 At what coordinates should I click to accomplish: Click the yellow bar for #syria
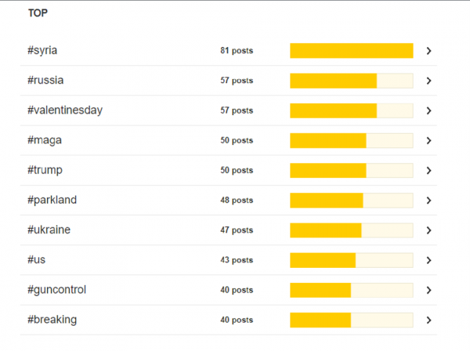[352, 51]
